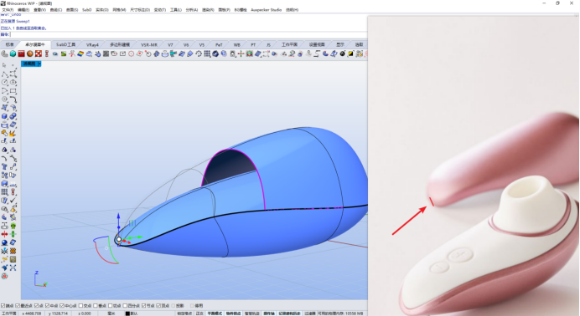Click the teal sphere icon in top toolbar
Image resolution: width=580 pixels, height=316 pixels.
[13, 54]
